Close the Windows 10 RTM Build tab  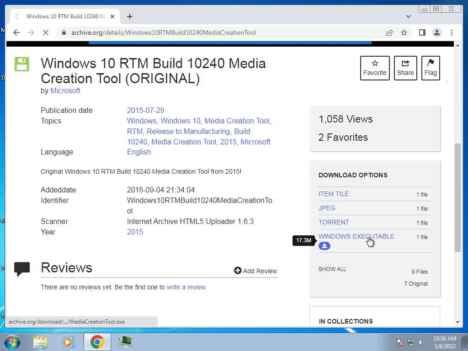[112, 16]
